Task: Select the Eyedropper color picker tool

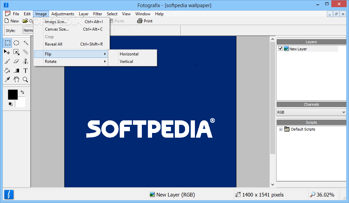Action: pos(7,80)
